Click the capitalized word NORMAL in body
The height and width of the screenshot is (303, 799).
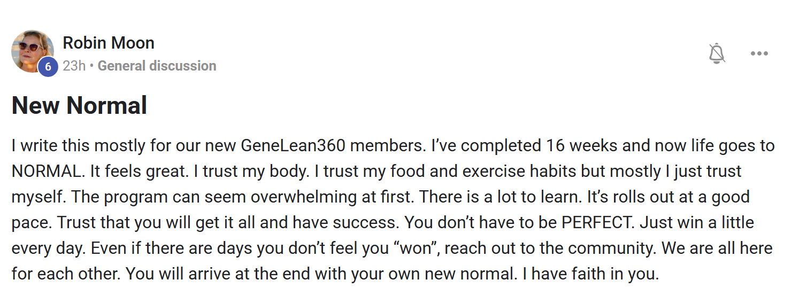(46, 171)
